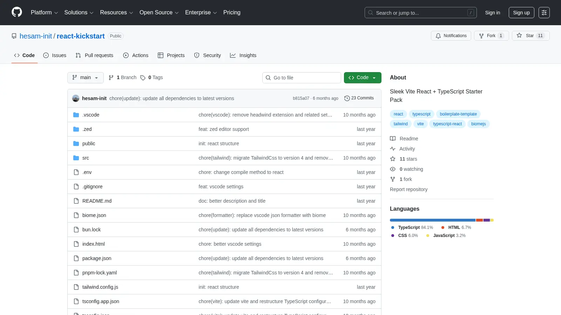
Task: Click the Sign up button
Action: [521, 13]
